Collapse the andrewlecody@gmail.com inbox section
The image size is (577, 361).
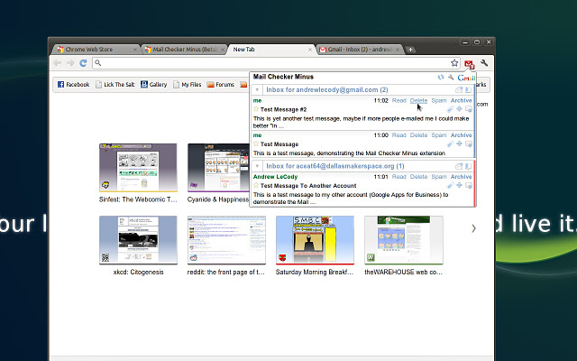257,90
